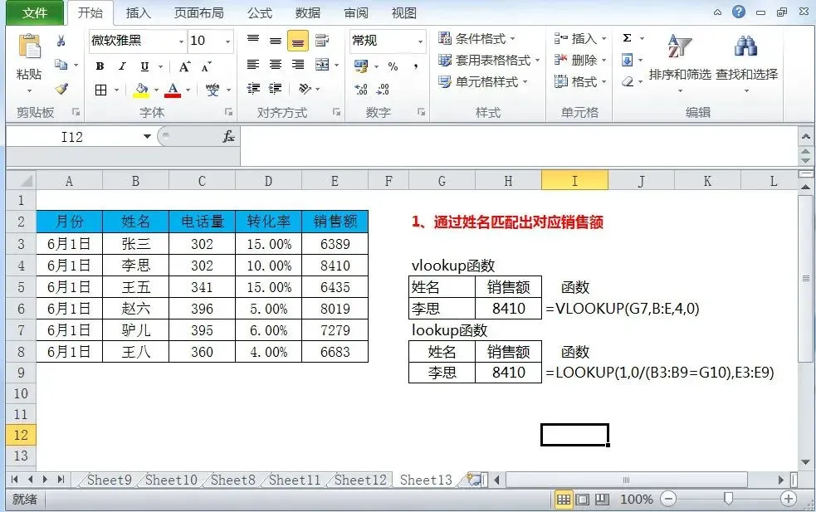This screenshot has height=512, width=816.
Task: Center cell text horizontally
Action: [276, 65]
